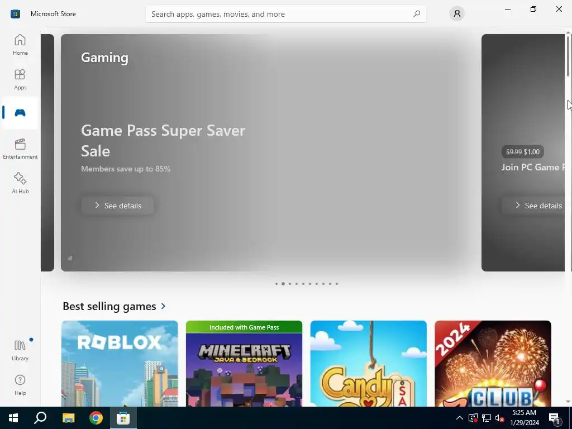Click the search apps, games, movies field
Screen dimensions: 572x429
click(x=285, y=14)
